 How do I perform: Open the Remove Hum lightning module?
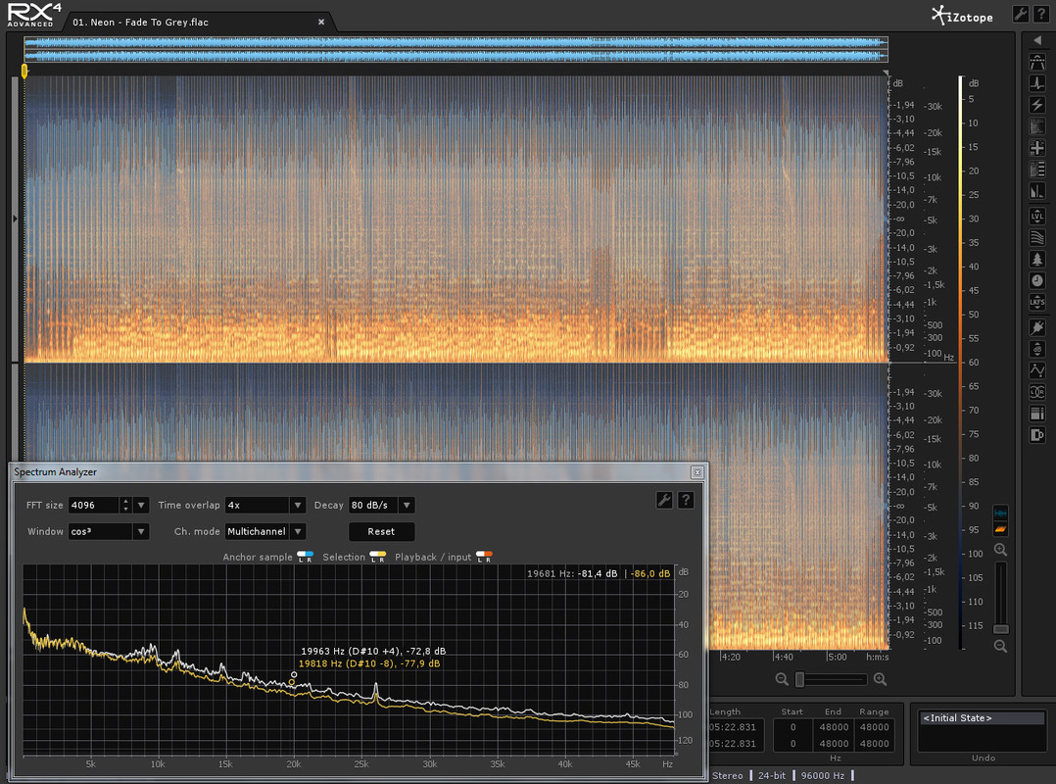pyautogui.click(x=1037, y=105)
